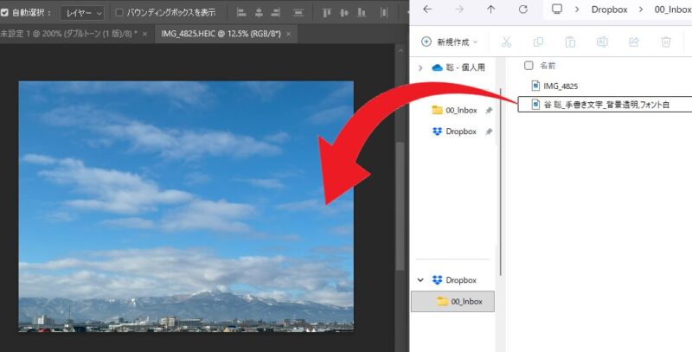This screenshot has height=352, width=692.
Task: Select the IMG_4825 file in list
Action: [561, 86]
